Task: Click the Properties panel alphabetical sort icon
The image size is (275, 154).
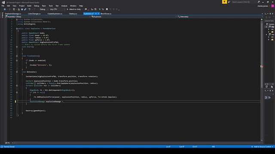Action: point(269,98)
